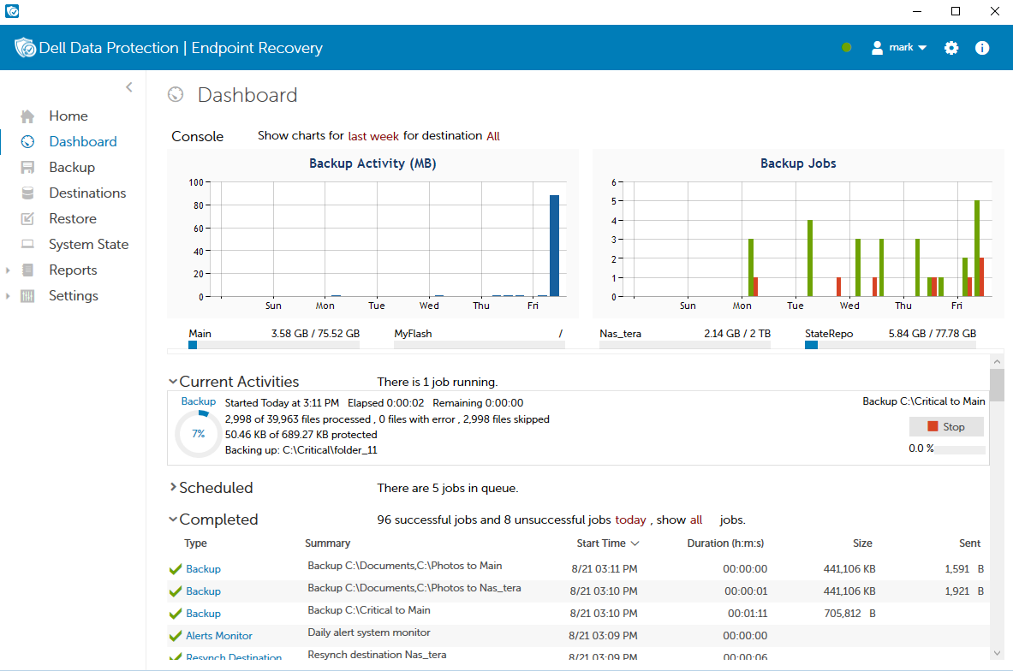Click the System State laptop icon
Image resolution: width=1013 pixels, height=671 pixels.
(x=27, y=245)
